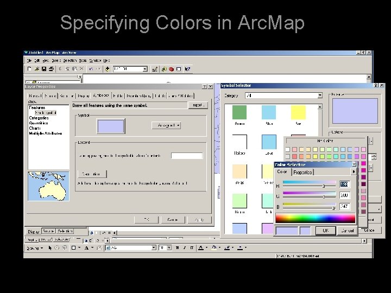Click the What's This help pointer icon

[x=187, y=69]
